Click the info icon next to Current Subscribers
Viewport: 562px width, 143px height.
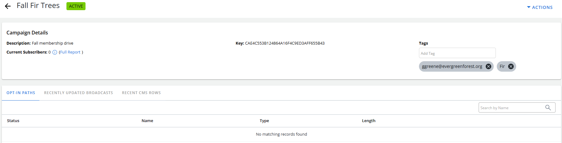pos(55,52)
